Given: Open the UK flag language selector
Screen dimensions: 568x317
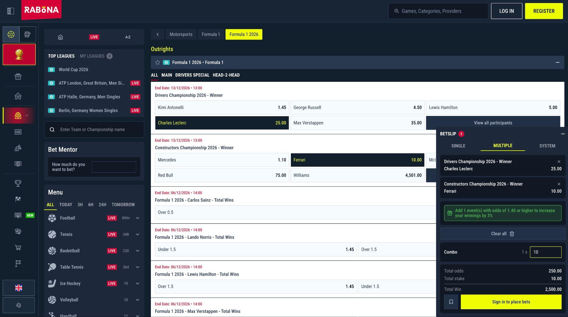Looking at the screenshot, I should click(x=19, y=288).
